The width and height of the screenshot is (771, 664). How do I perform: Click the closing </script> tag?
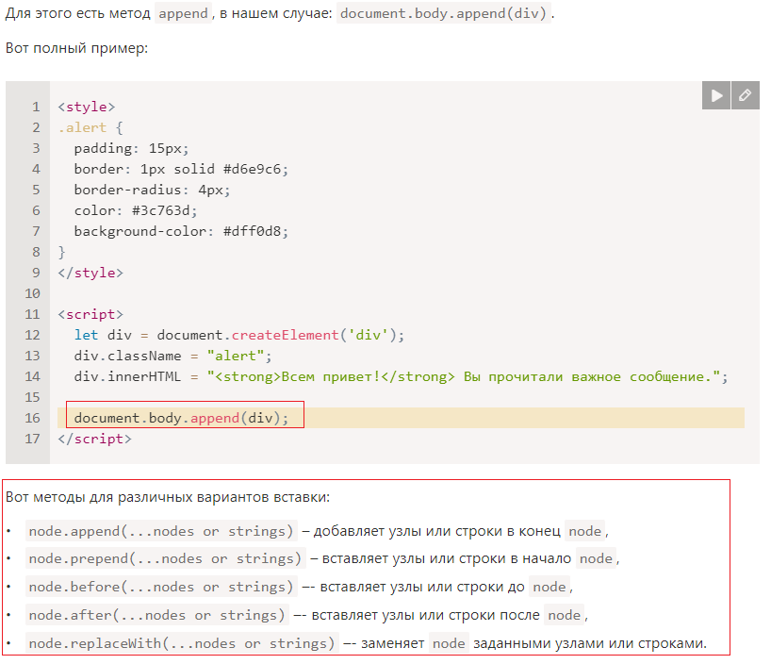[95, 439]
